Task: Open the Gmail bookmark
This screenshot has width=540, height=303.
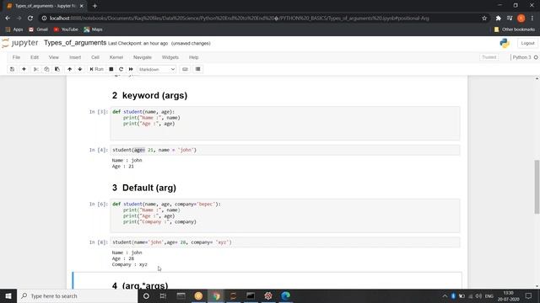Action: [x=38, y=29]
